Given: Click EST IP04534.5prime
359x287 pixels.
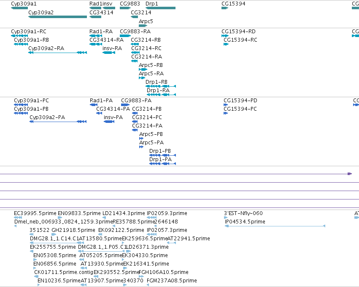Looking at the screenshot, I should pyautogui.click(x=245, y=222).
